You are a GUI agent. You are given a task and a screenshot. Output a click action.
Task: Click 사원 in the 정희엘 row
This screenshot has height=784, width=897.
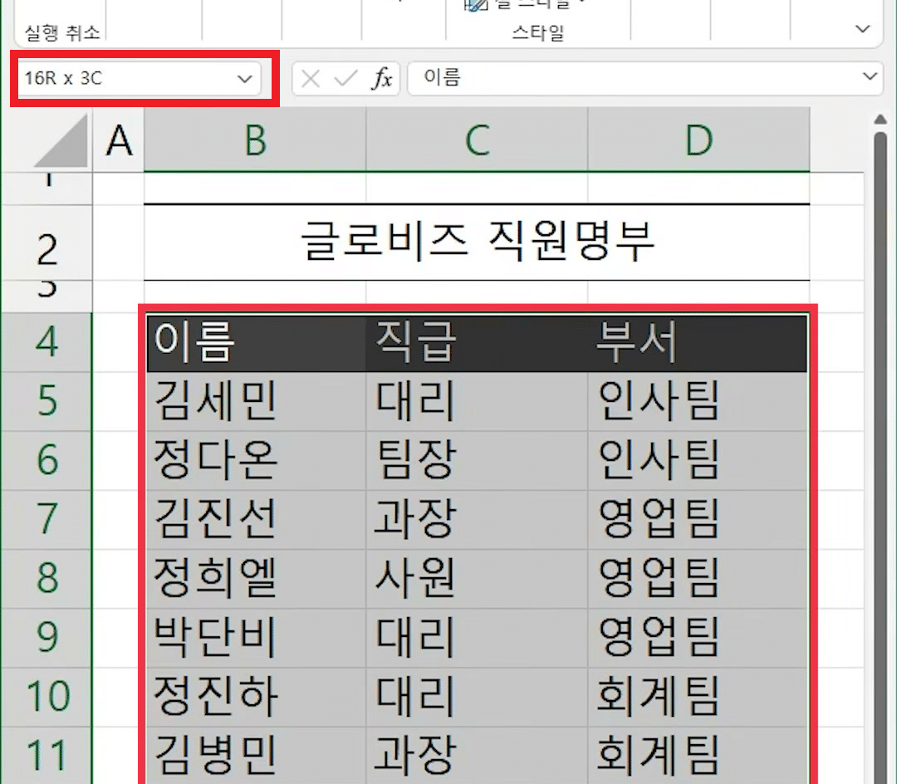(x=477, y=578)
